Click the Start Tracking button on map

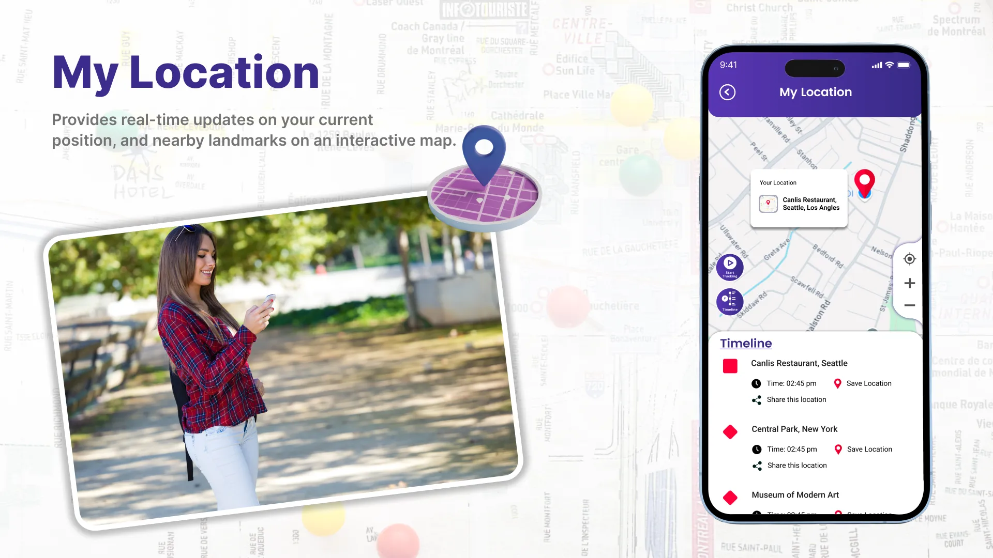(730, 267)
